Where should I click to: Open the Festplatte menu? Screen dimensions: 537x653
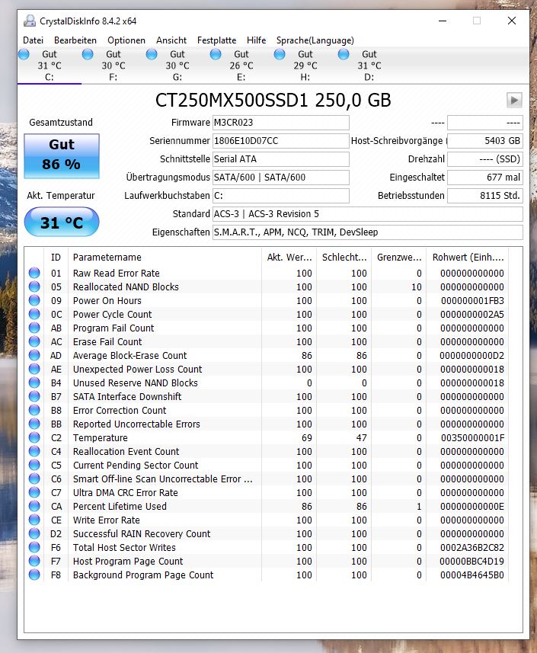[x=216, y=40]
